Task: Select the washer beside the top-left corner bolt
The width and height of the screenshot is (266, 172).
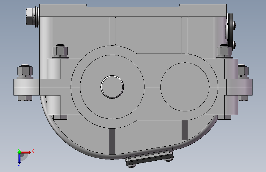Action: pos(37,17)
